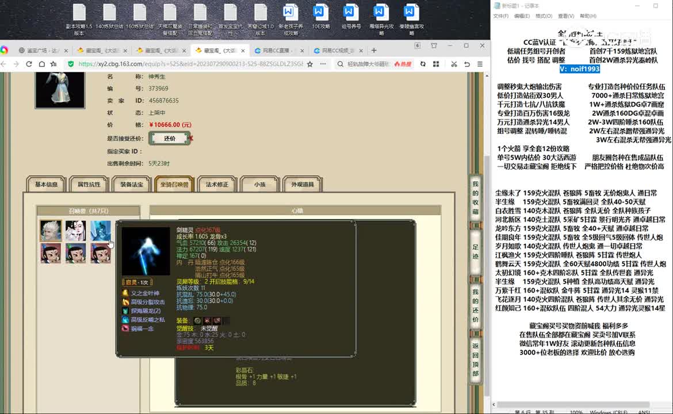This screenshot has height=414, width=673.
Task: Open desktop document 10E攻略
Action: 320,17
